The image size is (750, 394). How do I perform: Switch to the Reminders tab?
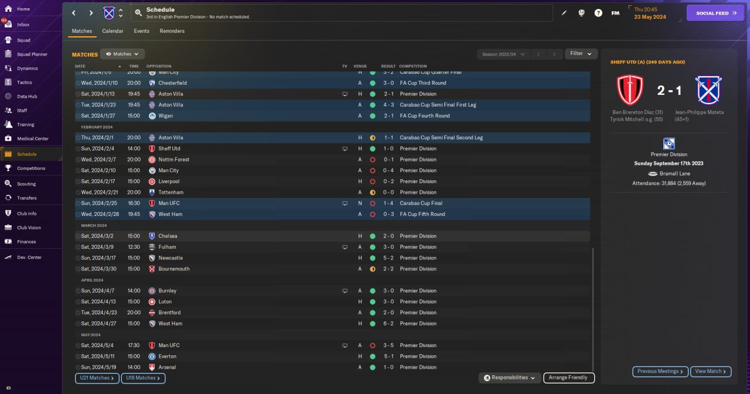click(x=172, y=31)
